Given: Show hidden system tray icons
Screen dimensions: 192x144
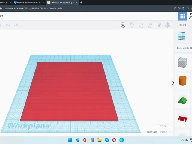Looking at the screenshot, I should tap(182, 140).
